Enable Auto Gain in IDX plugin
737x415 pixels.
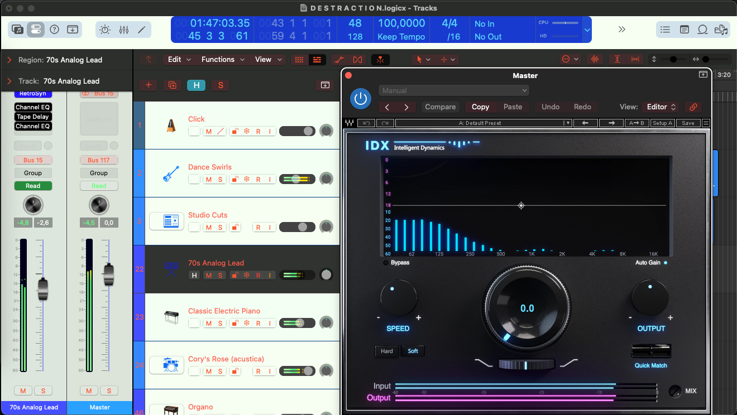click(665, 263)
